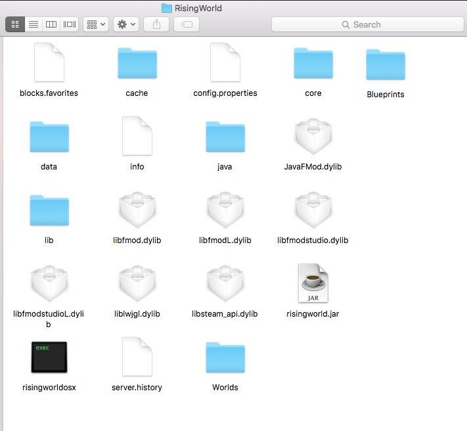Select the libfmodL.dylib library icon
Image resolution: width=467 pixels, height=431 pixels.
point(225,210)
